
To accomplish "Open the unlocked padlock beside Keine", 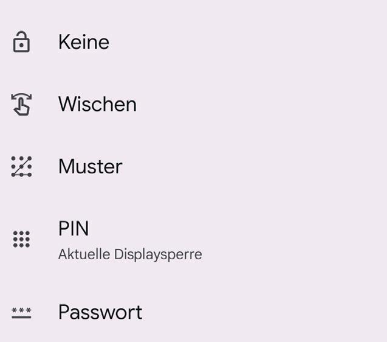I will (x=21, y=41).
